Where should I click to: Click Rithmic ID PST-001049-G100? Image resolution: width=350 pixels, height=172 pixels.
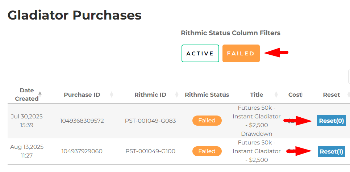150,151
